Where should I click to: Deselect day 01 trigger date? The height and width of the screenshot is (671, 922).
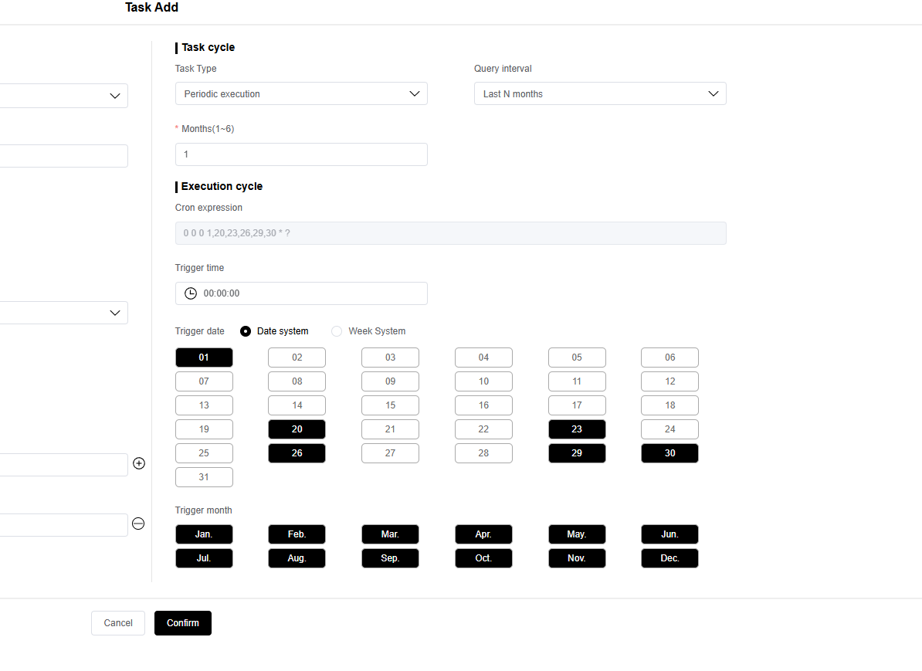[x=204, y=358]
